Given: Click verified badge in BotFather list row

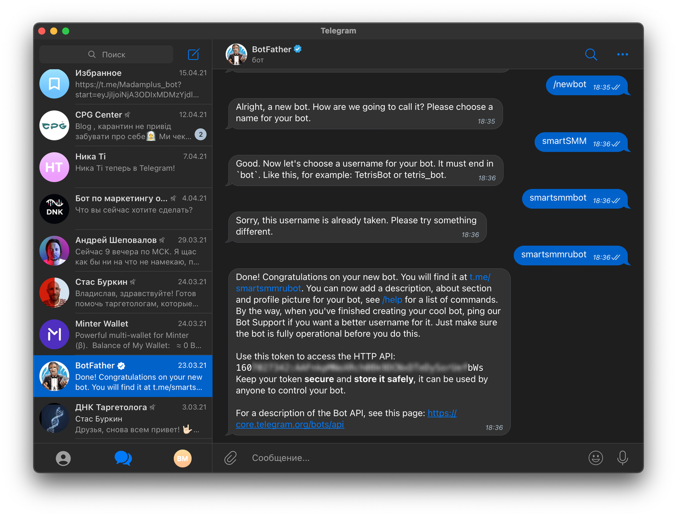Looking at the screenshot, I should point(121,365).
